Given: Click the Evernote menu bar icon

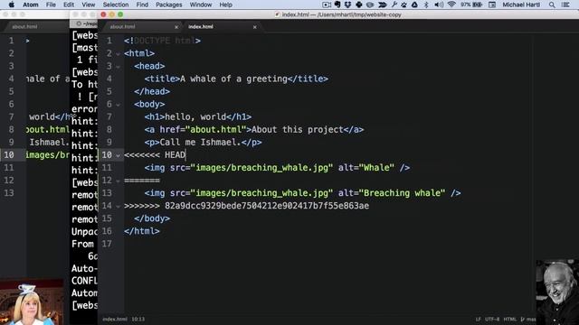Looking at the screenshot, I should click(x=337, y=5).
